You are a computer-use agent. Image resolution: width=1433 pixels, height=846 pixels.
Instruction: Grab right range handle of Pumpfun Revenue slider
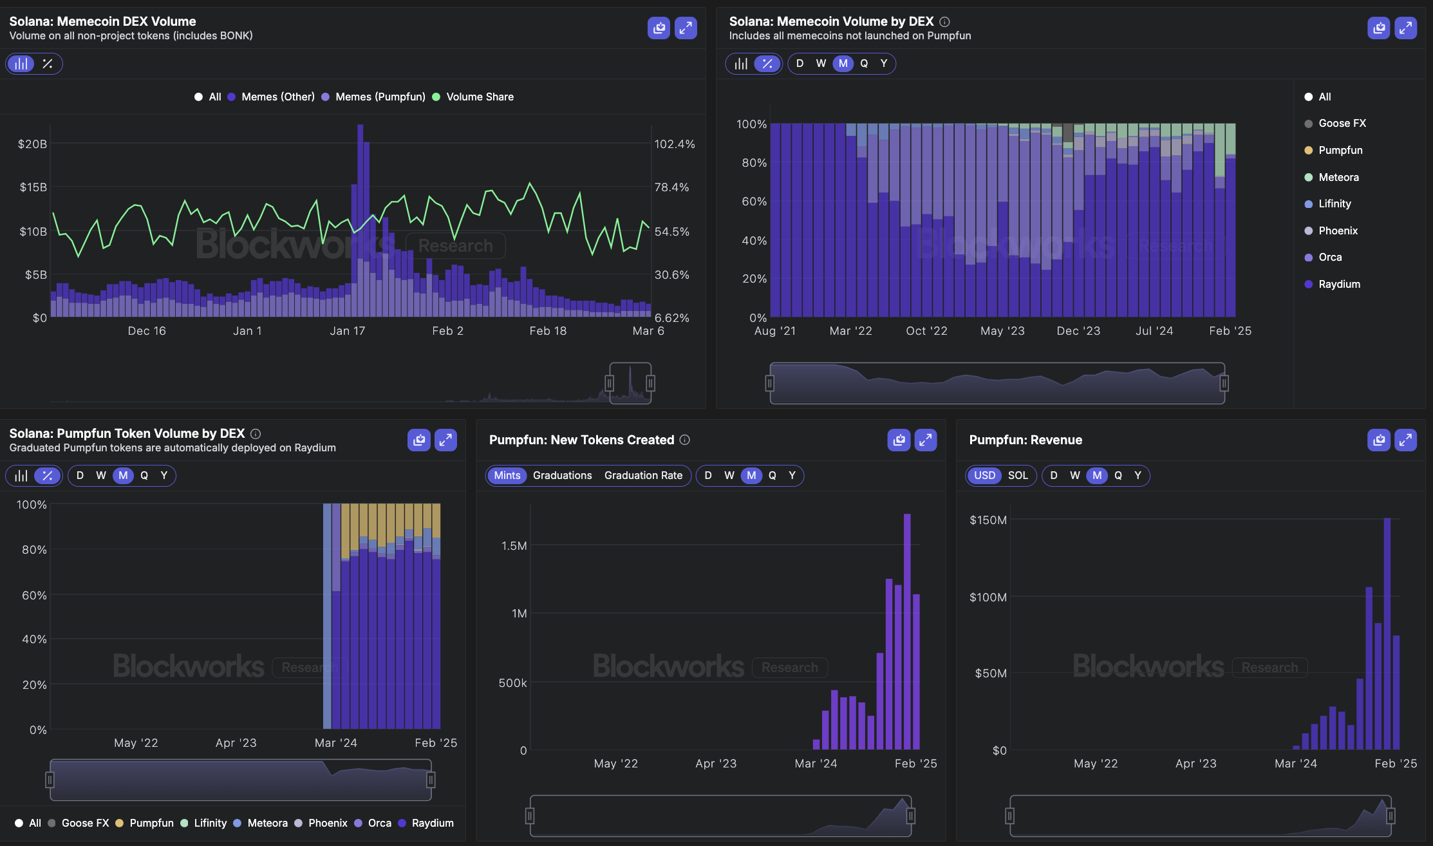(1391, 816)
